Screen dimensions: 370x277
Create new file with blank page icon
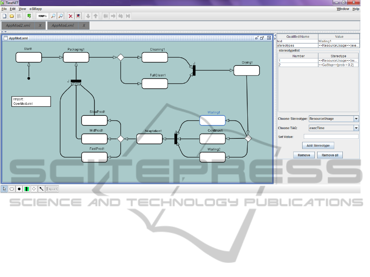click(4, 16)
